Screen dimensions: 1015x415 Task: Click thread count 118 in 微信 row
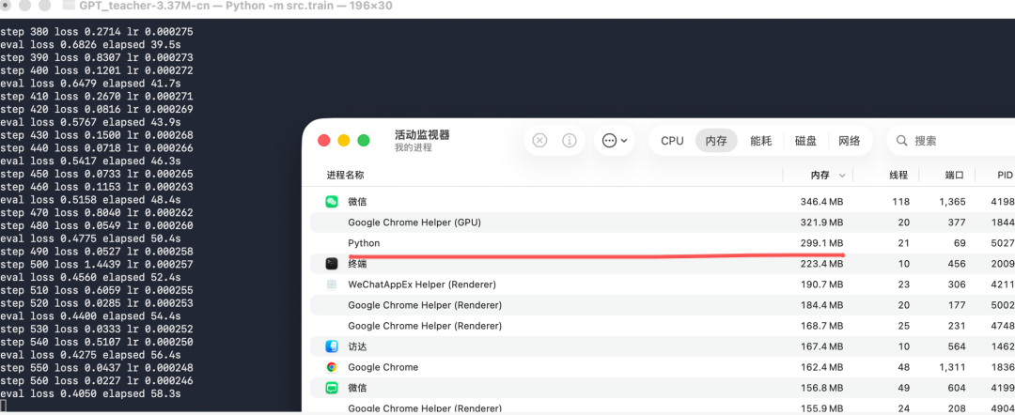click(x=901, y=202)
